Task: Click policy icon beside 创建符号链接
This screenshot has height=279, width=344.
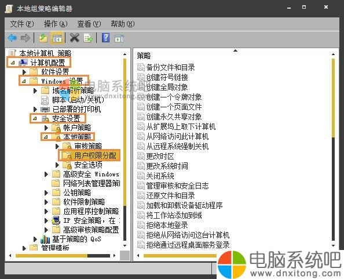Action: point(141,77)
